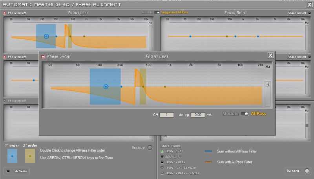
Task: Click the TRACE CURVE heading
Action: 170,146
